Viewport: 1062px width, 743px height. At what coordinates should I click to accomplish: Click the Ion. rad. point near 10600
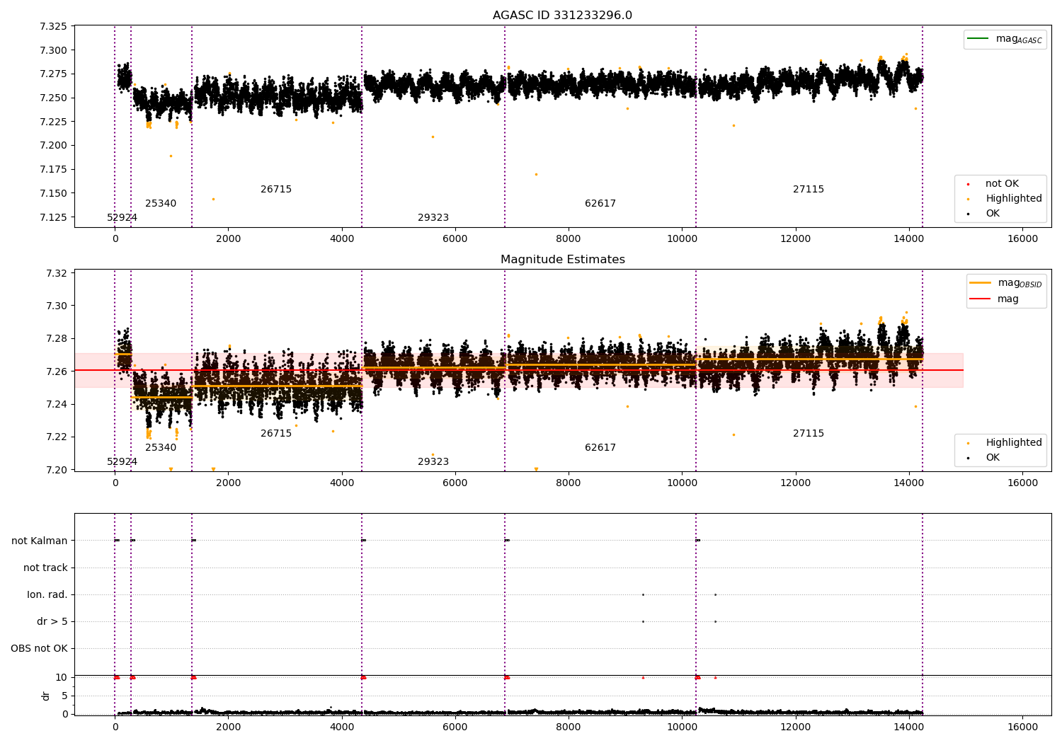pyautogui.click(x=715, y=595)
